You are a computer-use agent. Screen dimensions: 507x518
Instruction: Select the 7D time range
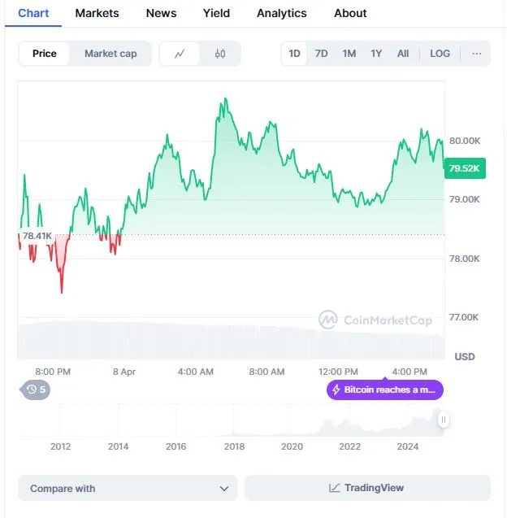(x=321, y=54)
